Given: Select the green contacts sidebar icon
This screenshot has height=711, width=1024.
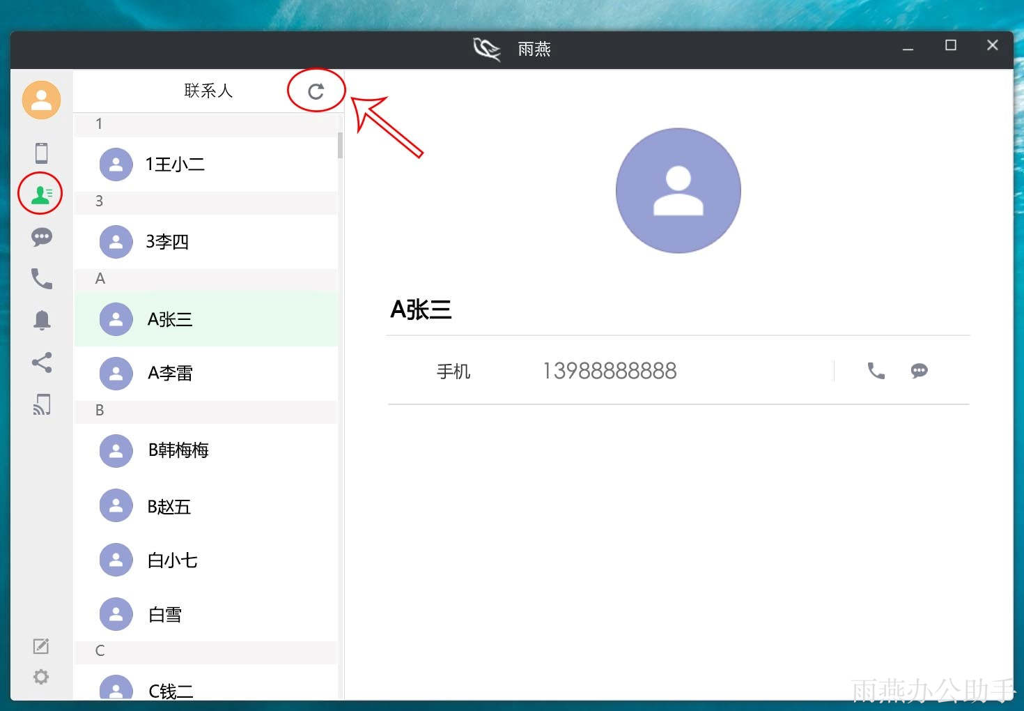Looking at the screenshot, I should 41,194.
